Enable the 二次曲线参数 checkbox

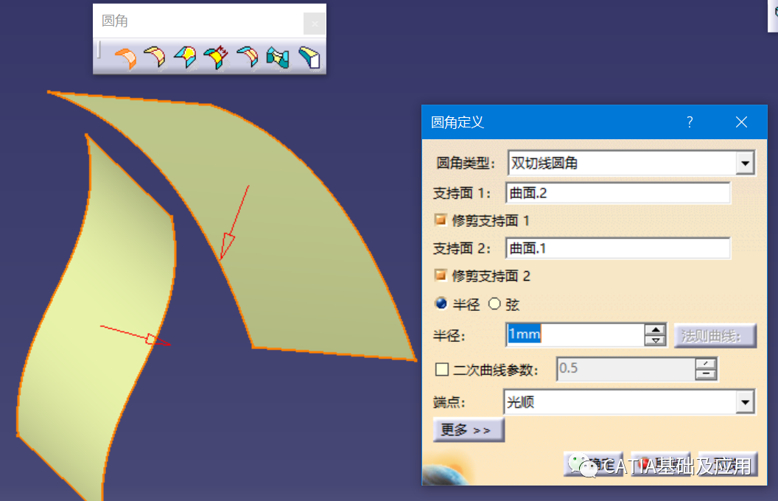pyautogui.click(x=441, y=370)
